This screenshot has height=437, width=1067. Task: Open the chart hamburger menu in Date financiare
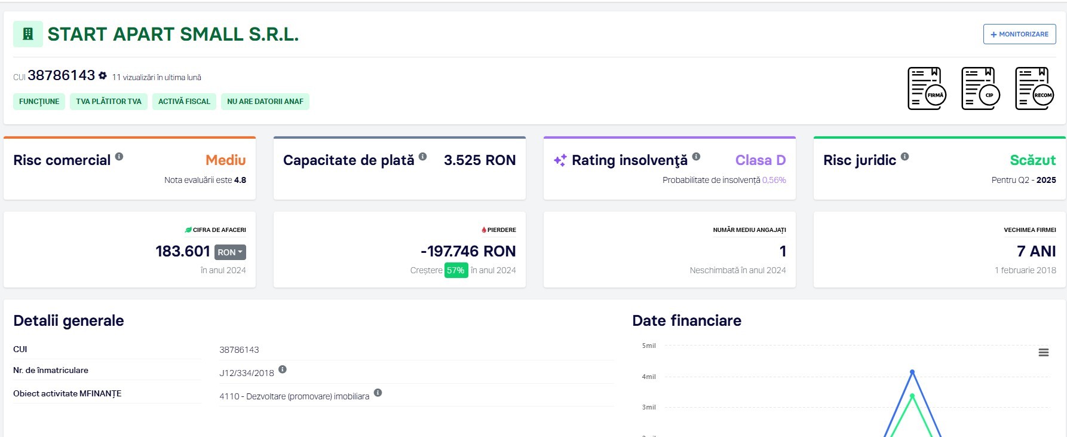pos(1043,353)
